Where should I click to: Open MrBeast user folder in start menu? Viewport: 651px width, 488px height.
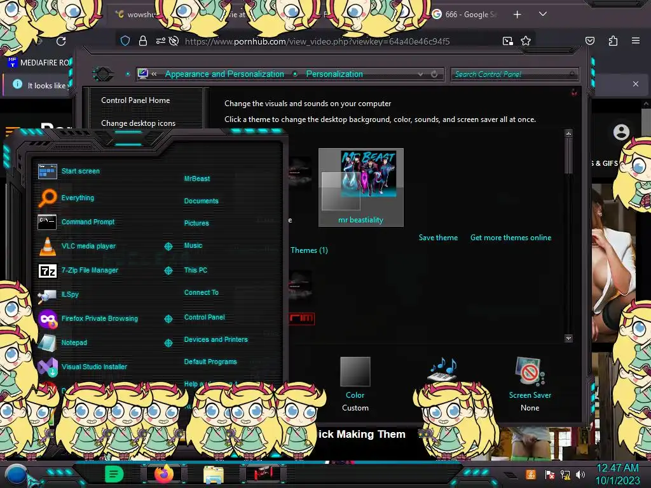pos(197,179)
